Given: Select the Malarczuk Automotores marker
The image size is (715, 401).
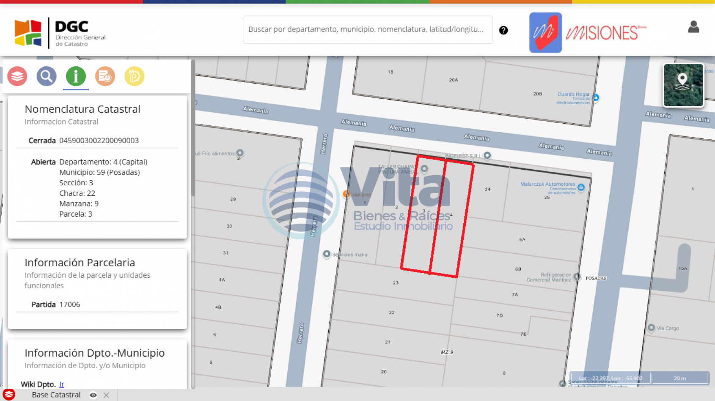Looking at the screenshot, I should pos(581,187).
